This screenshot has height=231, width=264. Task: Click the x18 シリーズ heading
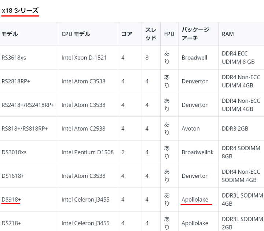20,11
